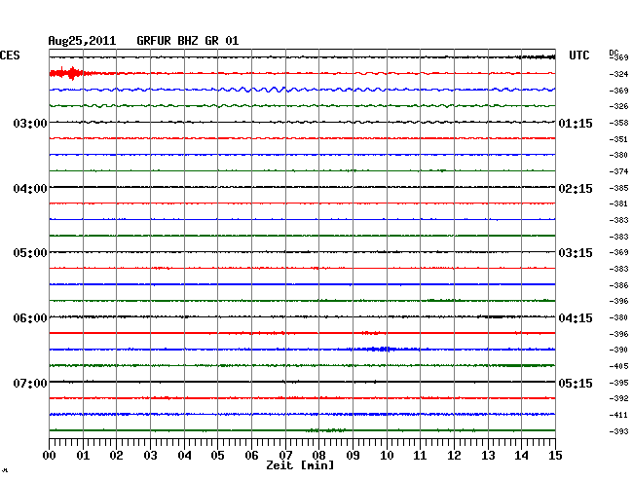The width and height of the screenshot is (633, 481).
Task: Click the DC offset value "-390"
Action: pyautogui.click(x=618, y=350)
